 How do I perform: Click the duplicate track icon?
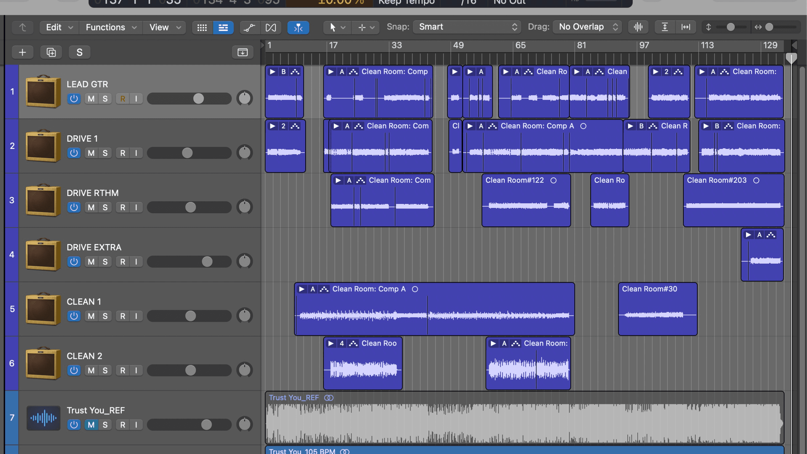click(51, 52)
